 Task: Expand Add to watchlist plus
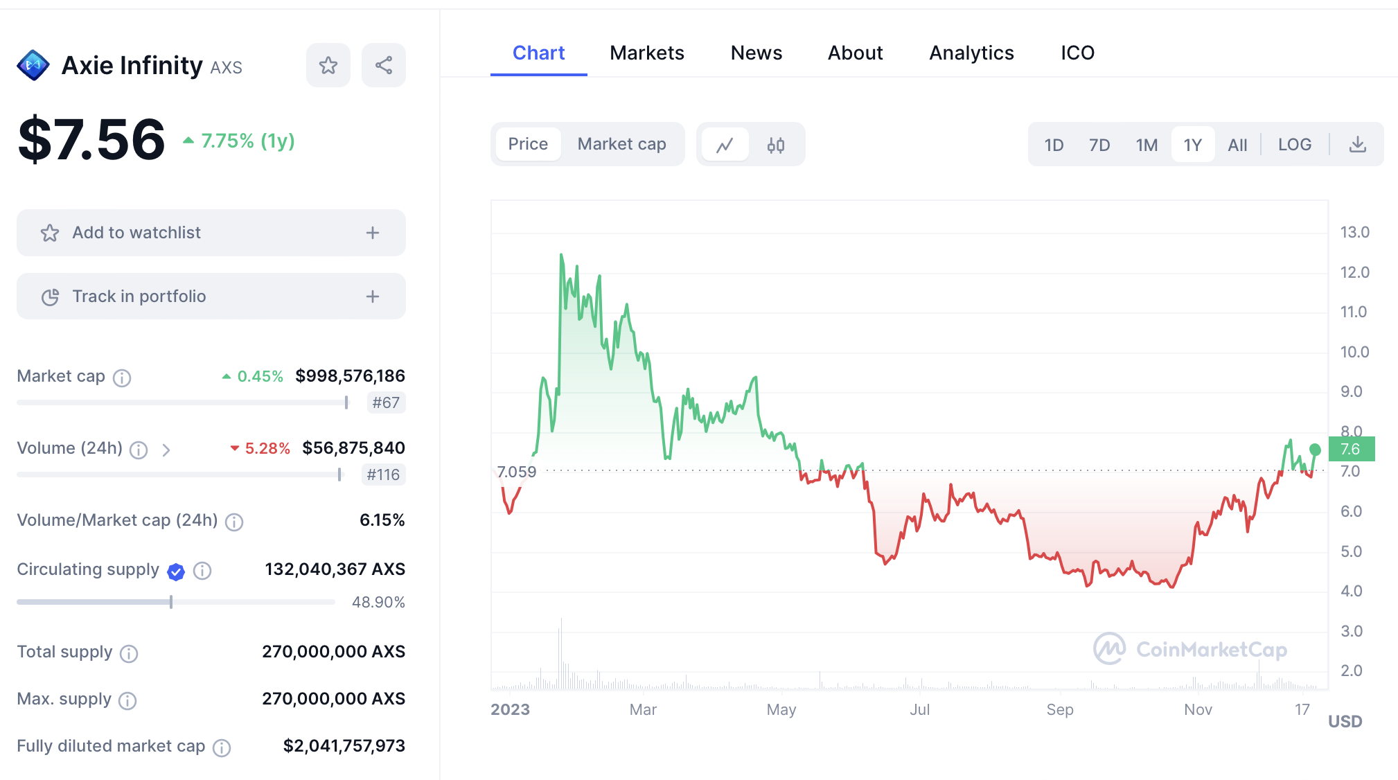click(x=373, y=233)
